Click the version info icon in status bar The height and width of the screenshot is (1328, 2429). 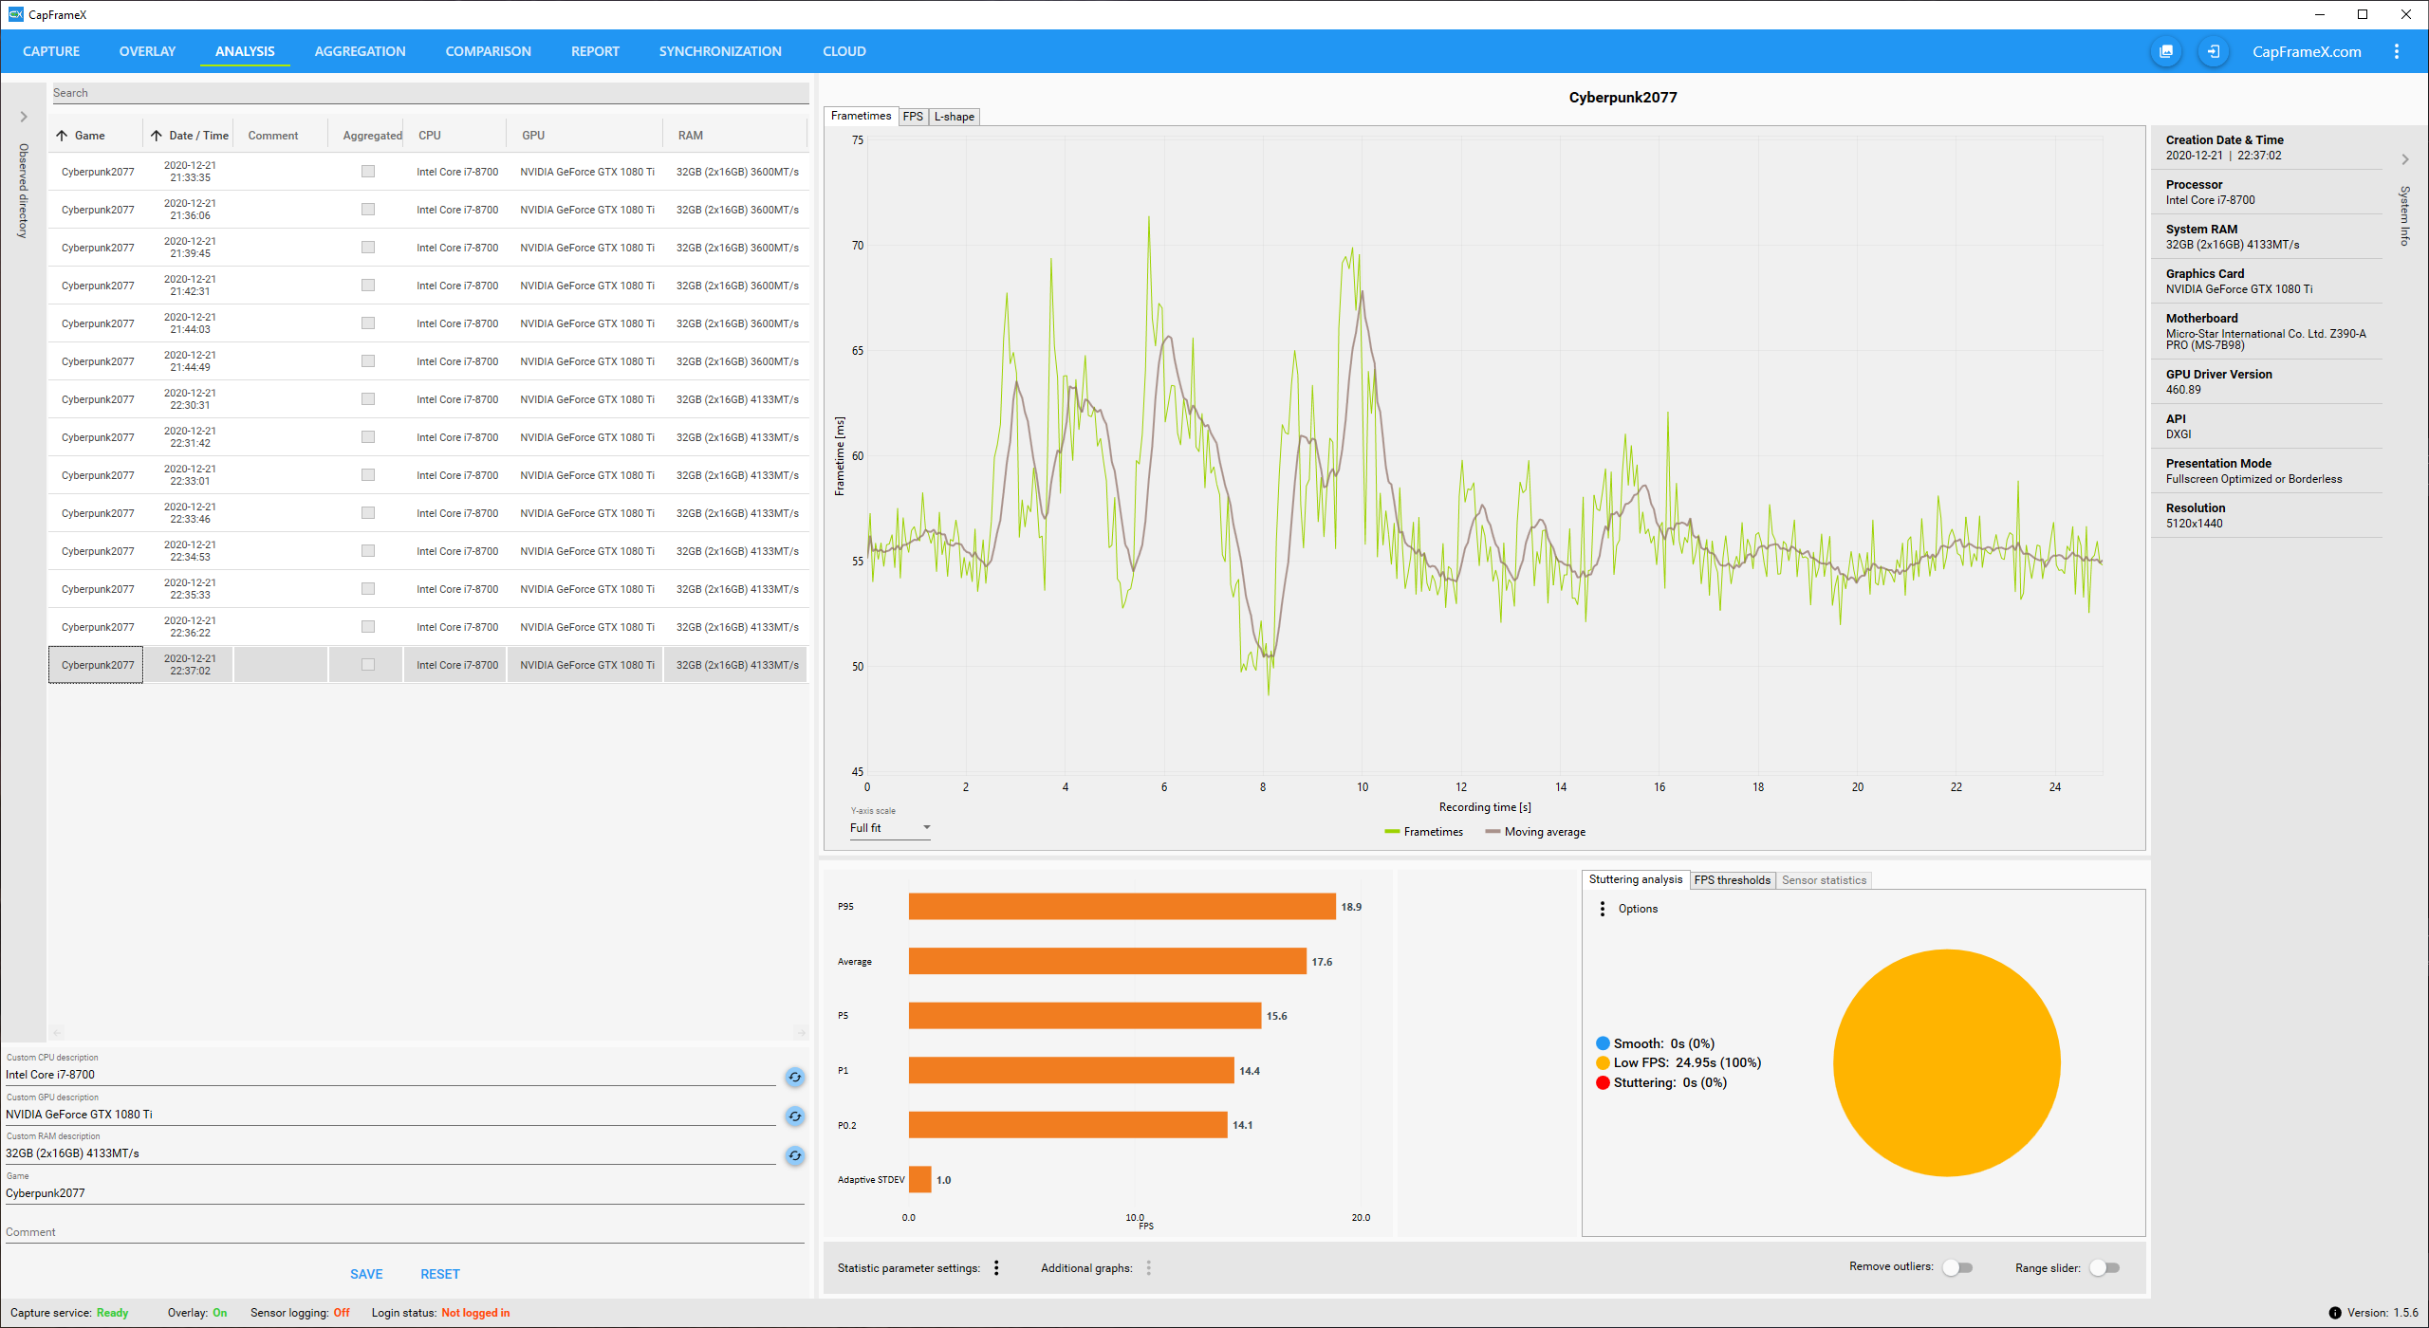[x=2334, y=1313]
